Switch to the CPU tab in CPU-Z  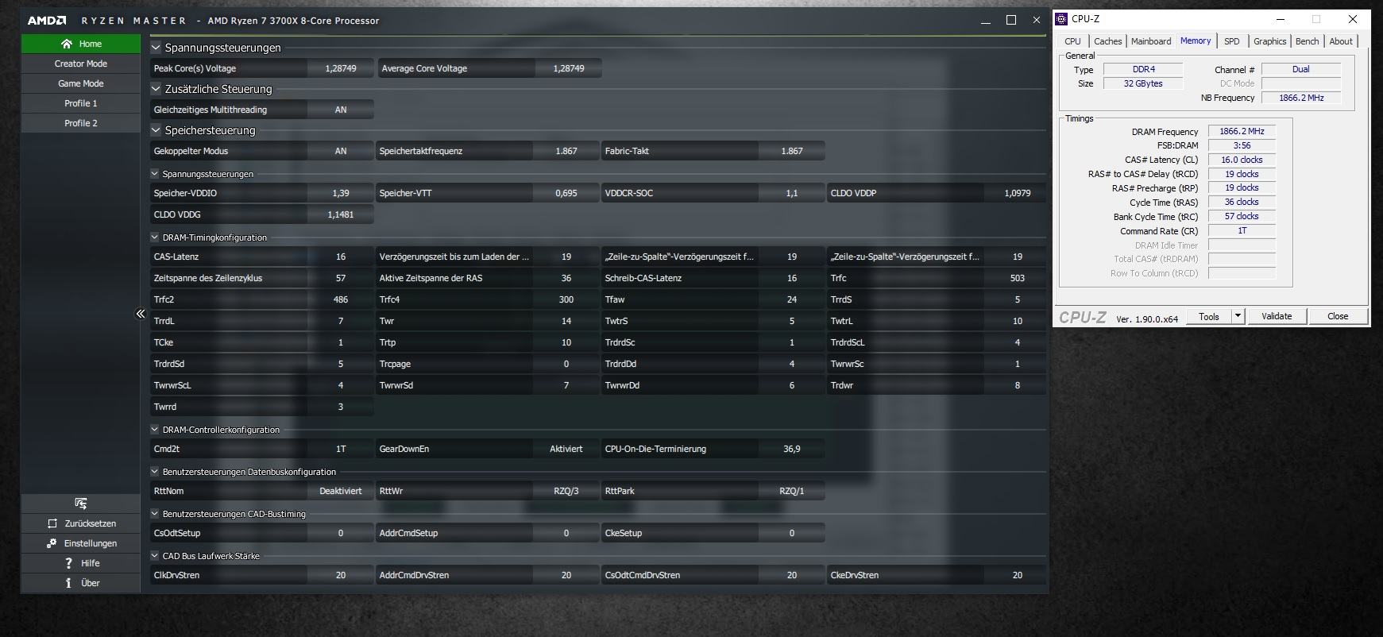1072,41
